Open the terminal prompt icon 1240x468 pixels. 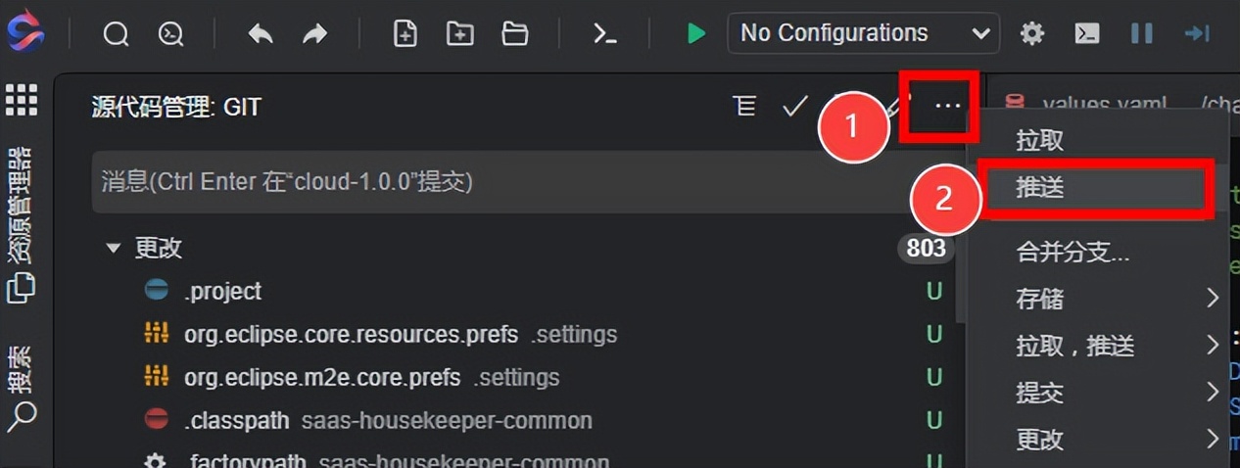click(x=605, y=34)
